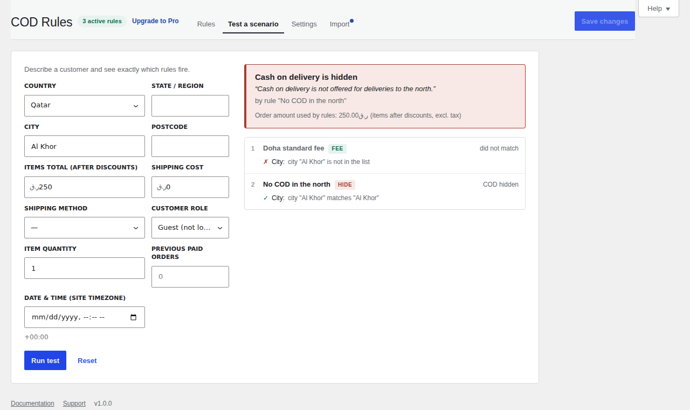Click the Help dropdown arrow
690x410 pixels.
[668, 9]
